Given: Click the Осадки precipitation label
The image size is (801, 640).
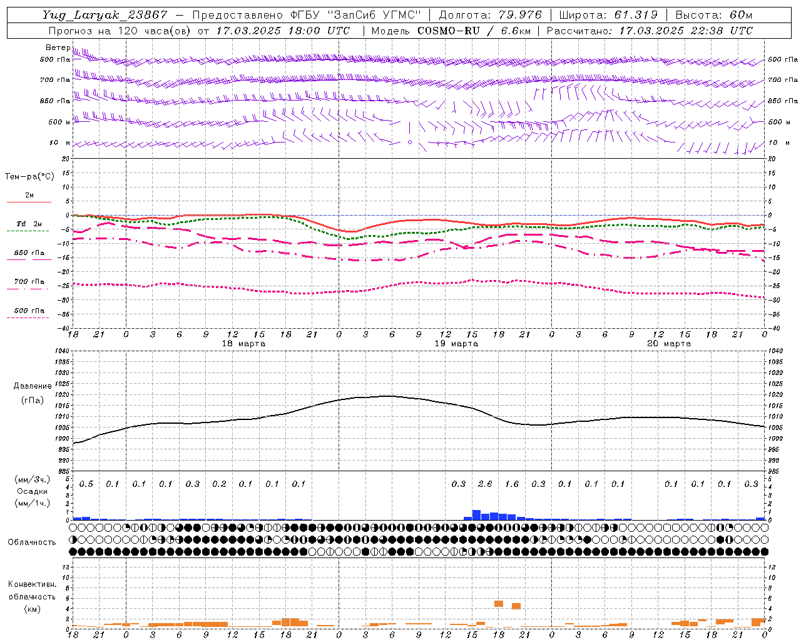Looking at the screenshot, I should click(x=32, y=491).
